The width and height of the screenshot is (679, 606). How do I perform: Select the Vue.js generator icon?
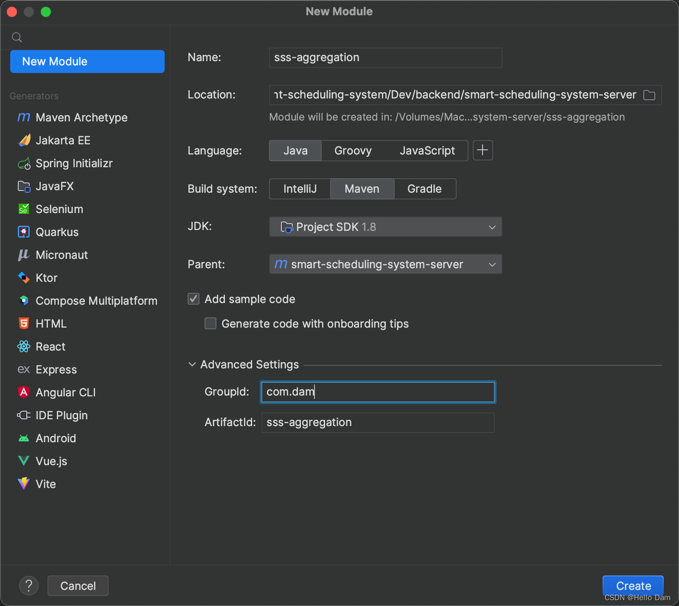pyautogui.click(x=24, y=461)
